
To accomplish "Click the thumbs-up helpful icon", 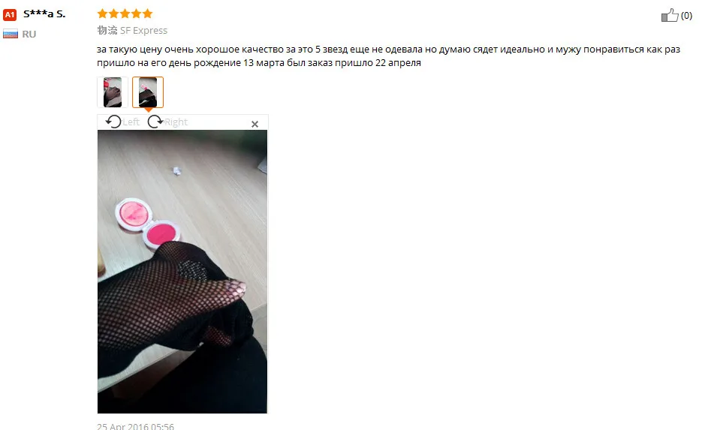I will (670, 15).
